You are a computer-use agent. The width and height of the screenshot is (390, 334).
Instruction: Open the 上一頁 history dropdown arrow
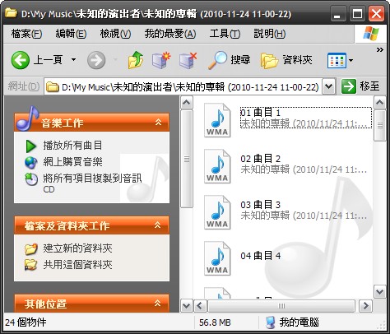(x=73, y=60)
